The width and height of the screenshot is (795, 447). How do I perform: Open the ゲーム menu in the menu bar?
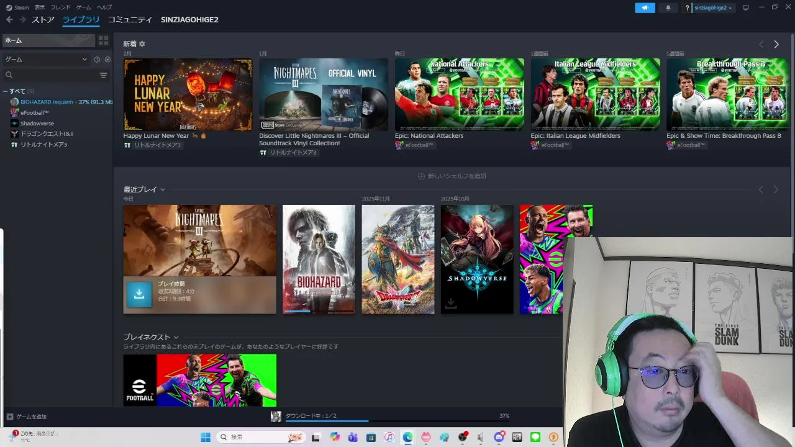(x=84, y=7)
